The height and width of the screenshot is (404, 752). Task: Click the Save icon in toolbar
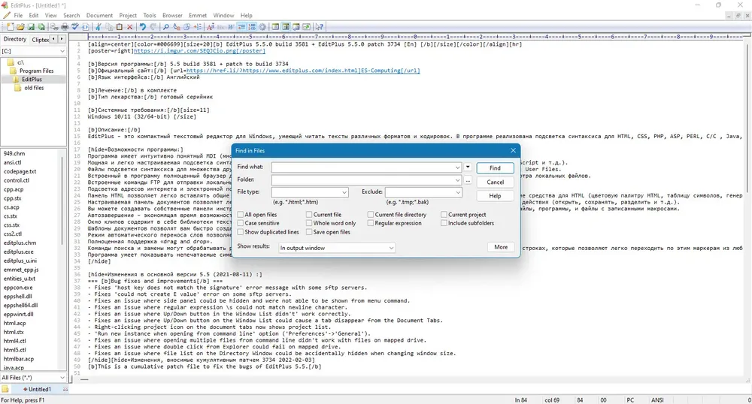point(31,27)
